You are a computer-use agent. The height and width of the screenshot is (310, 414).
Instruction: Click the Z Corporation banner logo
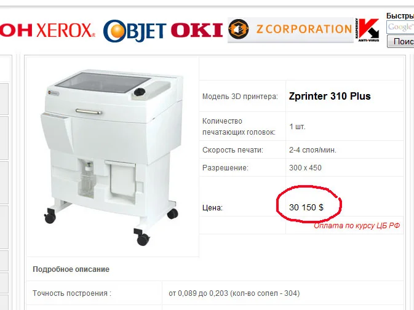(290, 30)
